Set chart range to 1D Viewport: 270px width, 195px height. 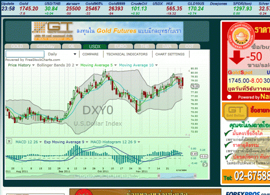pos(125,176)
